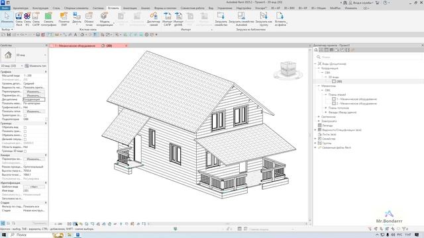Image resolution: width=424 pixels, height=238 pixels.
Task: Click the text (A) icon in quick access toolbar
Action: (x=76, y=34)
